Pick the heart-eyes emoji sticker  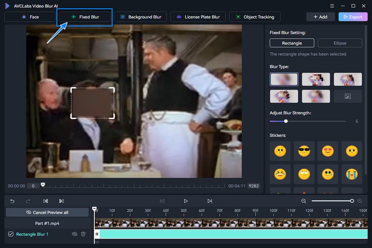pyautogui.click(x=328, y=151)
